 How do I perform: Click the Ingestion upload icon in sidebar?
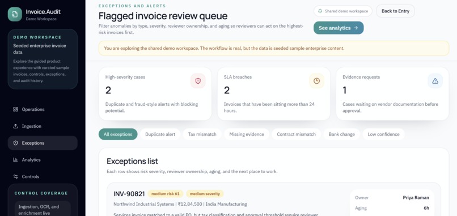pos(15,126)
